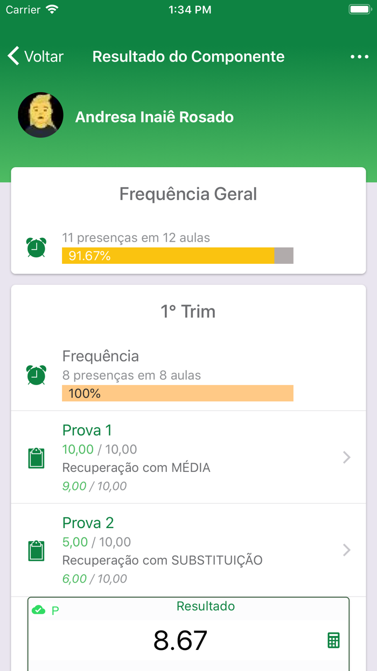Open the Resultado do Componente header menu

(x=360, y=56)
